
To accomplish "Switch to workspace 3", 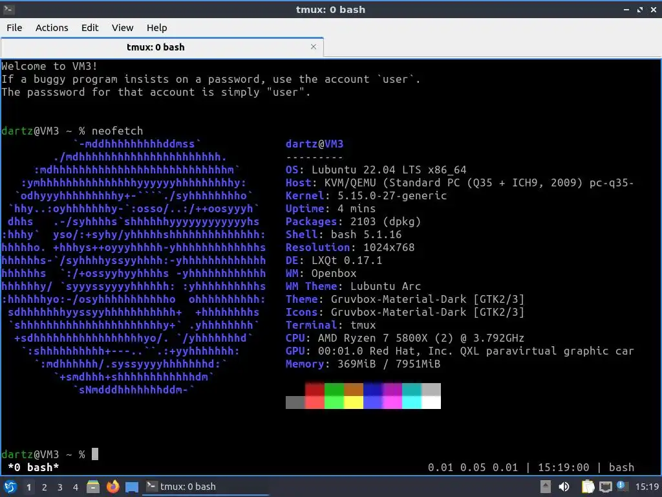I will [x=60, y=487].
